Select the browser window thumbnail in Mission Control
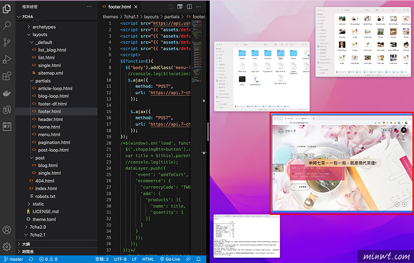 [x=342, y=163]
